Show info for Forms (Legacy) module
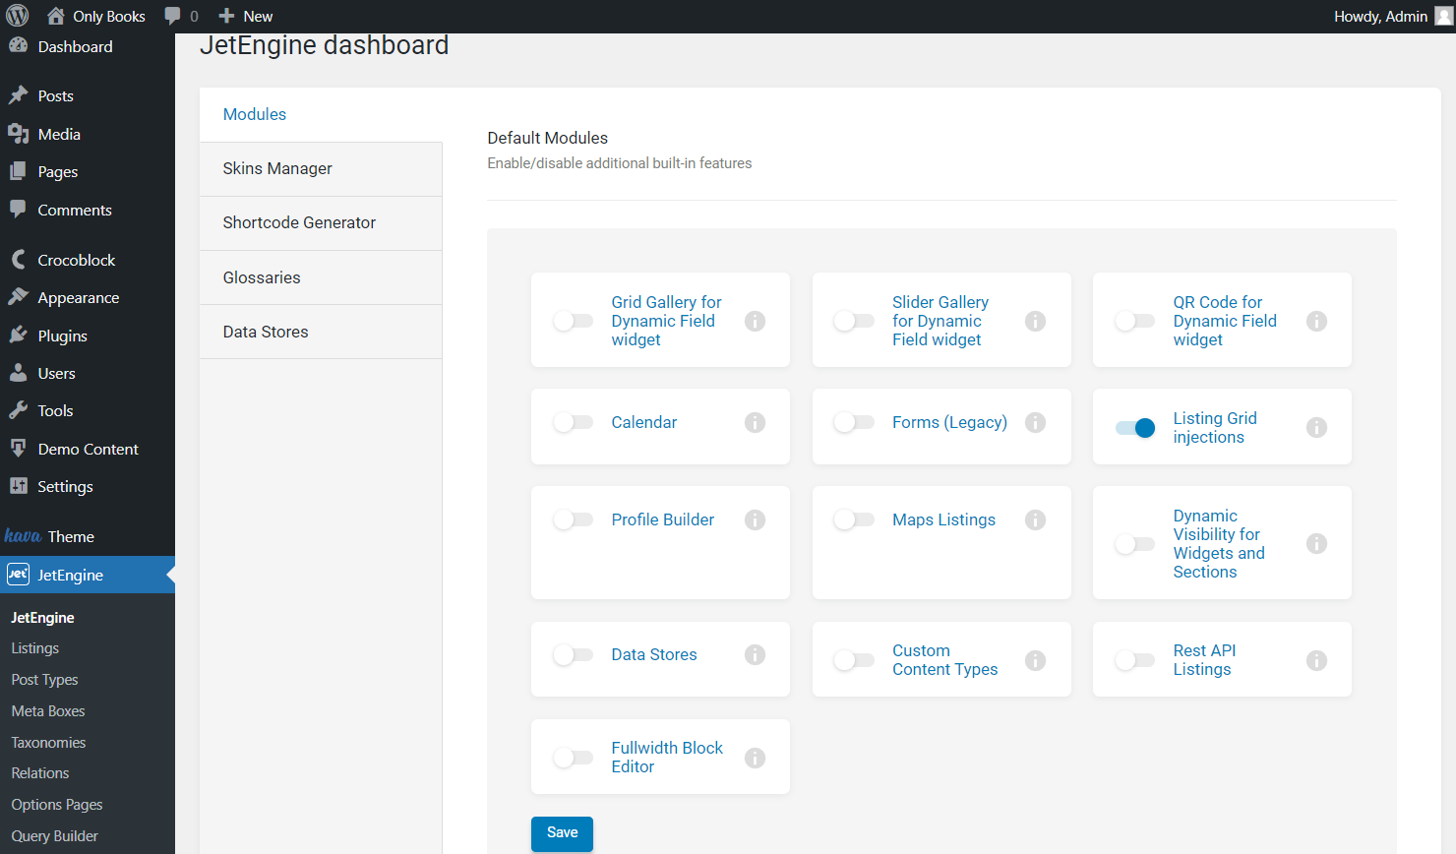Viewport: 1456px width, 854px height. pos(1035,422)
